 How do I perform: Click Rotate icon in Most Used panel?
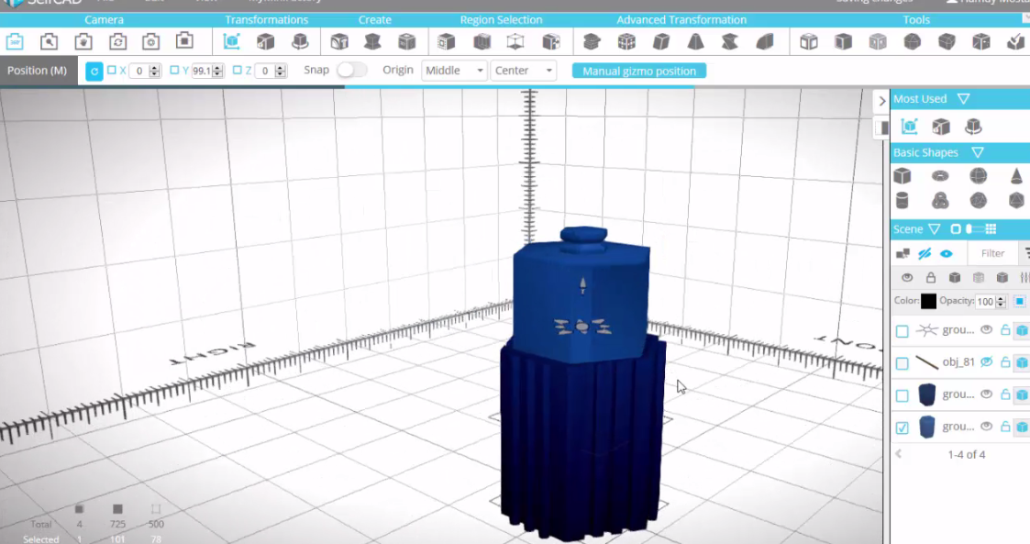pos(973,127)
